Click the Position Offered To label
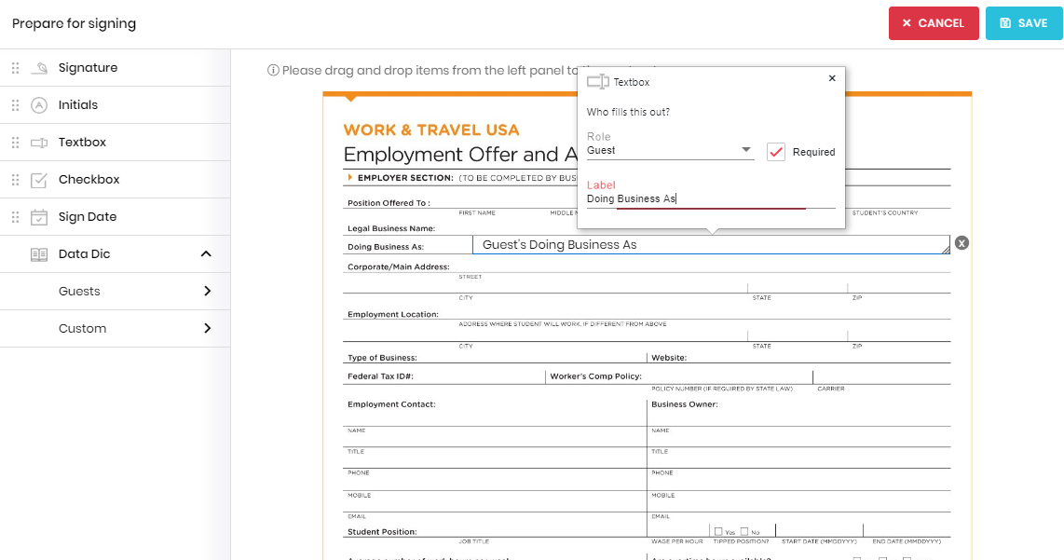 pyautogui.click(x=389, y=203)
